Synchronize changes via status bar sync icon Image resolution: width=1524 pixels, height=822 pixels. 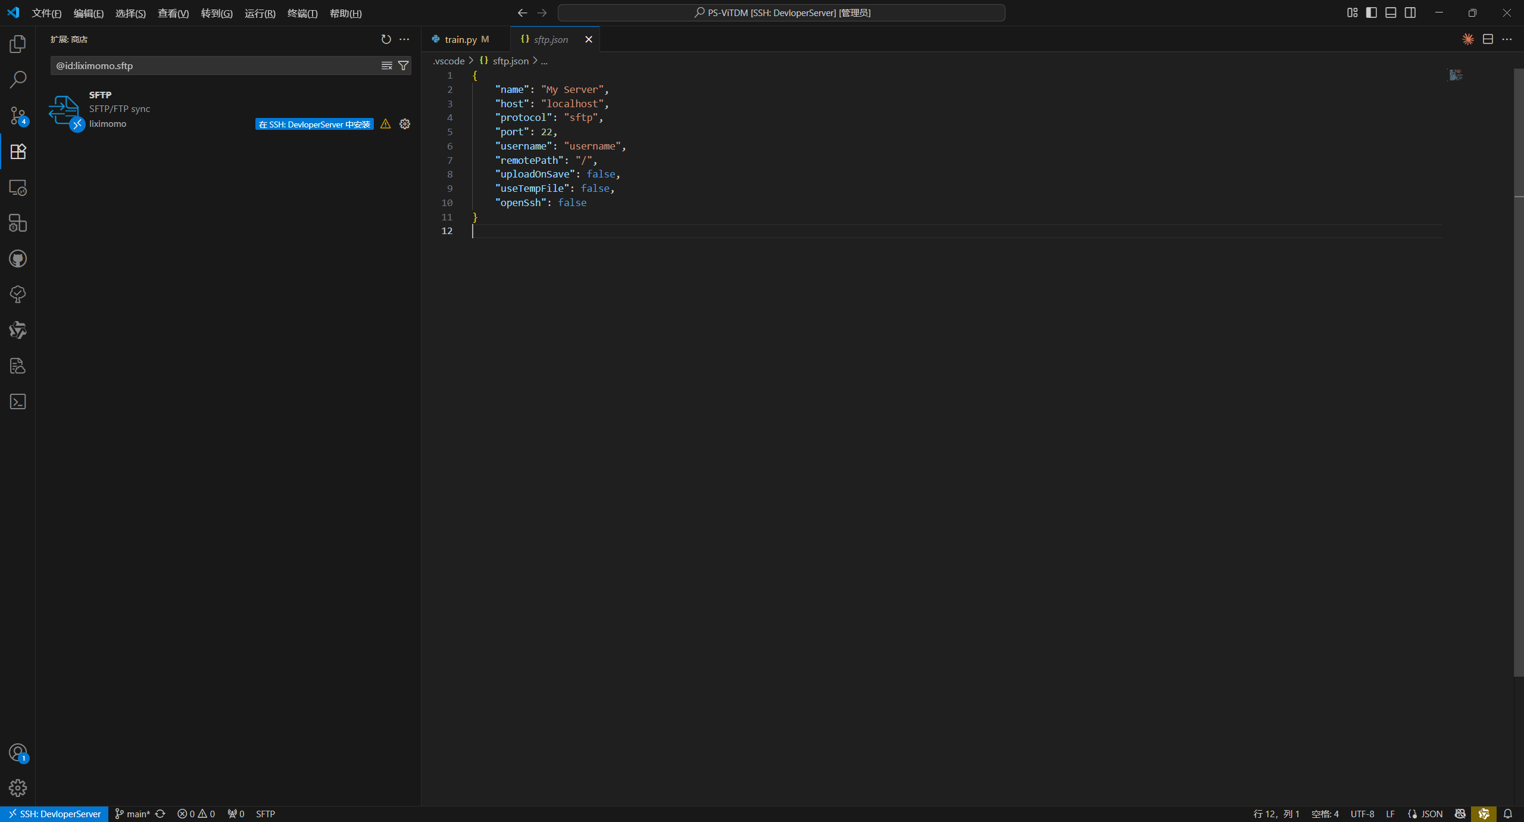click(x=160, y=814)
